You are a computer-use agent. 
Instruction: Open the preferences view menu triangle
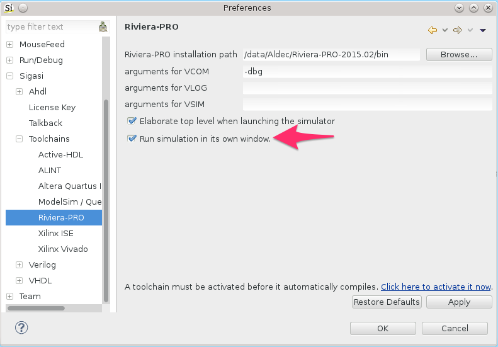coord(483,30)
